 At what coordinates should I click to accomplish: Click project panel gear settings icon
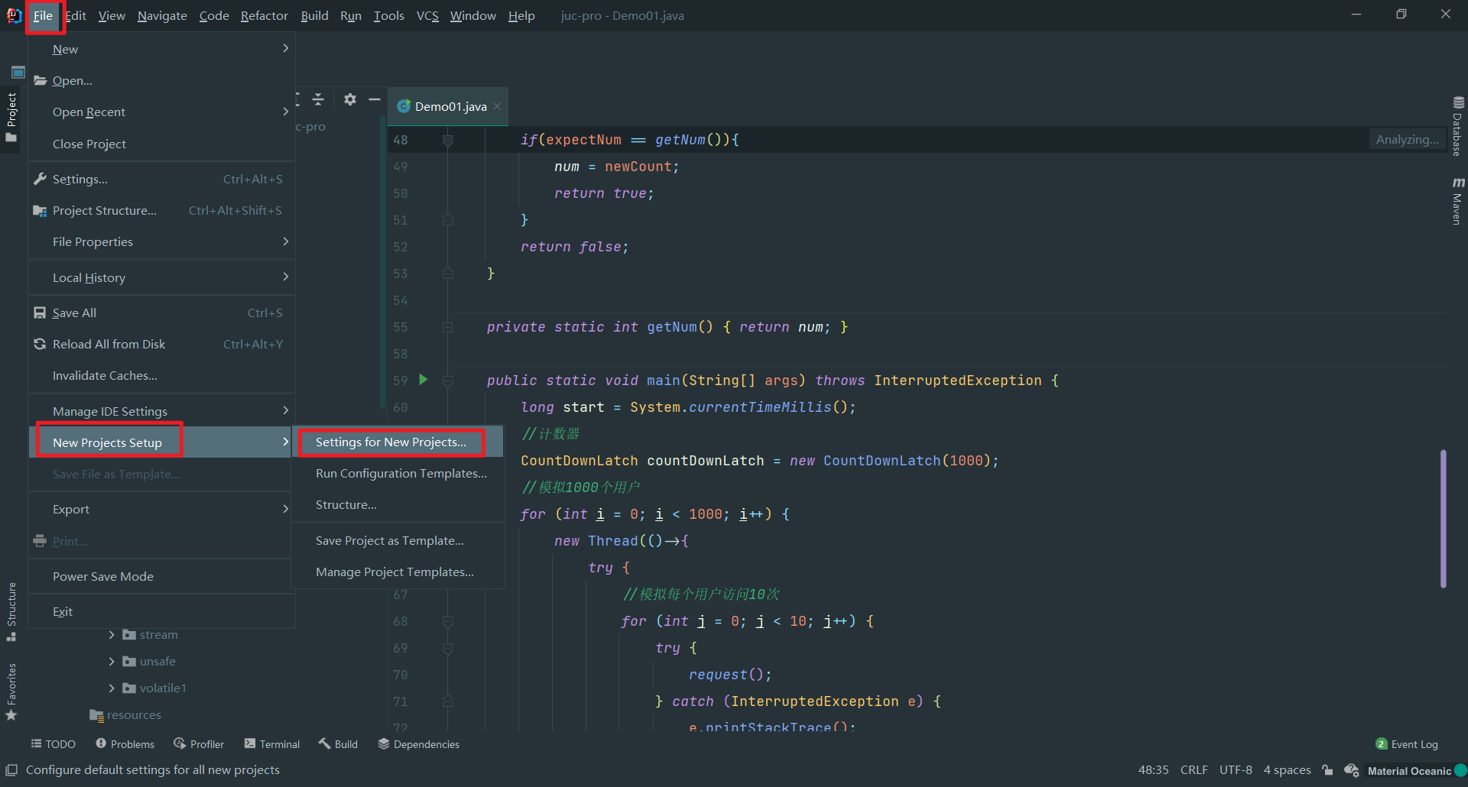350,99
